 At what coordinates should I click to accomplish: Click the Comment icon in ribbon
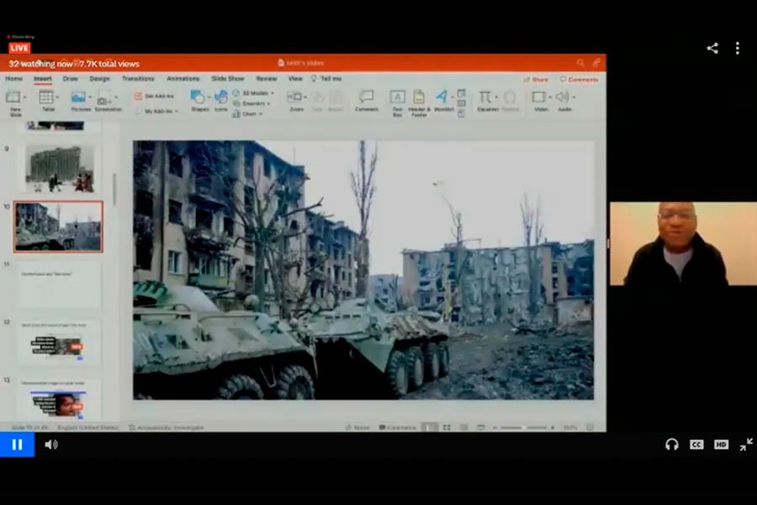367,97
